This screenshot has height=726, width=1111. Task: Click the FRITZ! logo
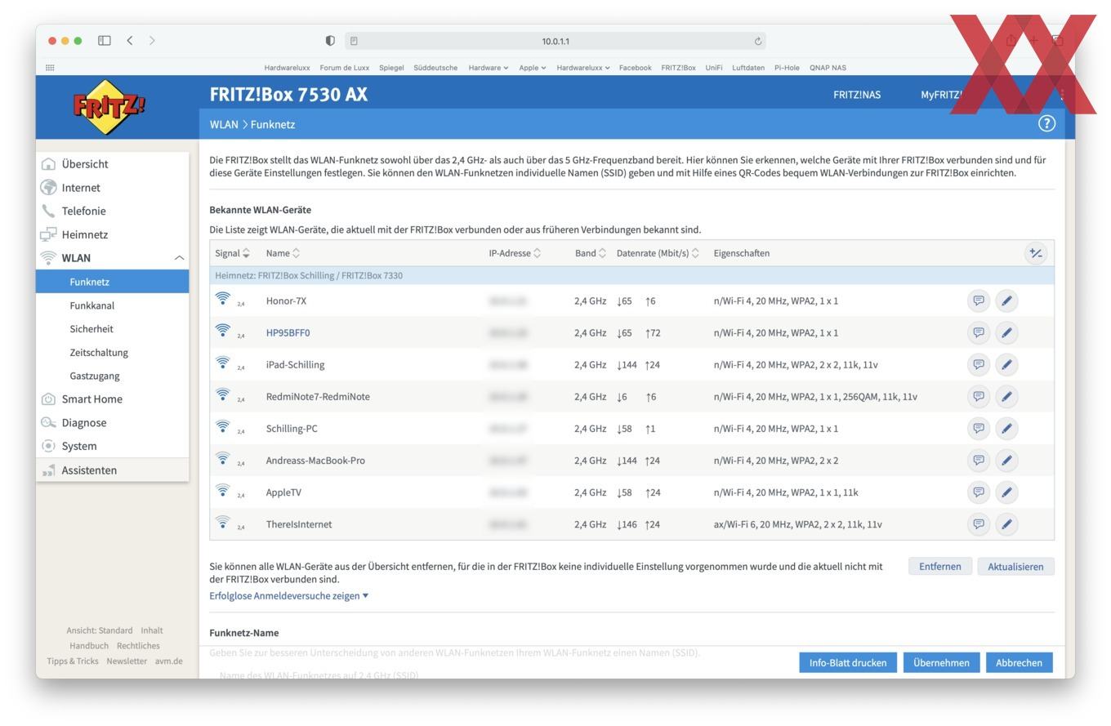[110, 106]
